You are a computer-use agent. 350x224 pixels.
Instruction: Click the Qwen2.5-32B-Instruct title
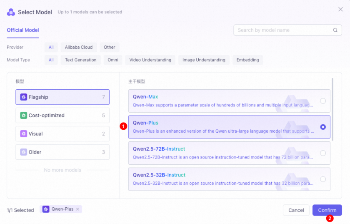click(x=159, y=175)
